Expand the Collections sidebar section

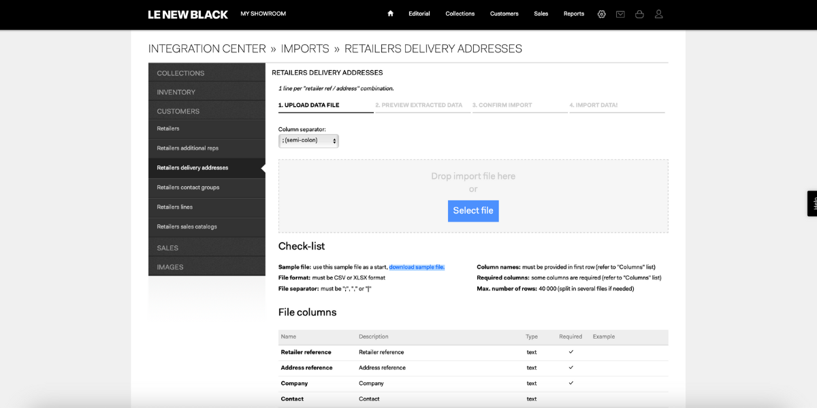(207, 73)
